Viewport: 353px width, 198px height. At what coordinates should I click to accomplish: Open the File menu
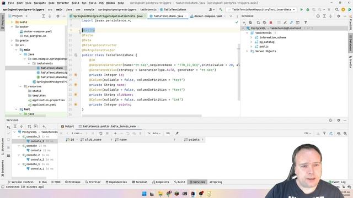coord(11,3)
